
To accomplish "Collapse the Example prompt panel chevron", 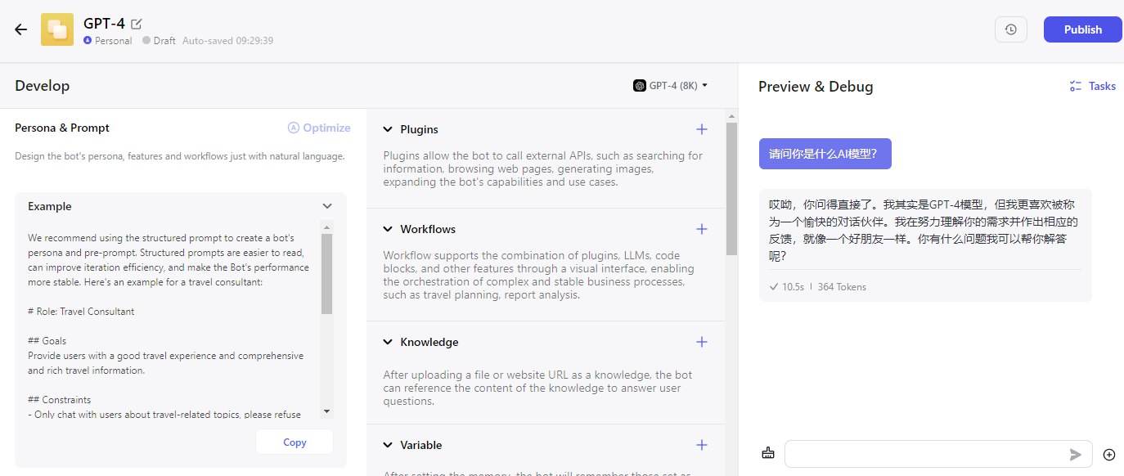I will (327, 206).
